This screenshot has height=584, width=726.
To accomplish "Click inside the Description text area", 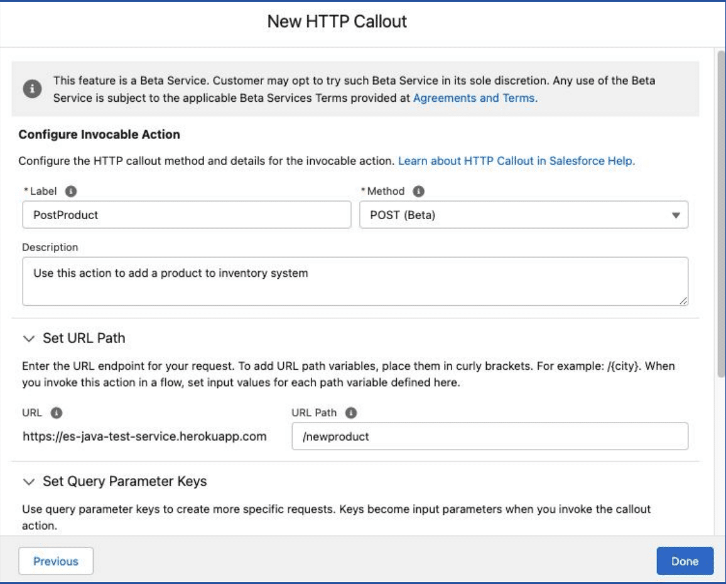I will (355, 281).
